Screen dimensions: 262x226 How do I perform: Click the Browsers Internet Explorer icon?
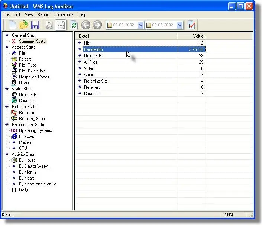point(14,136)
